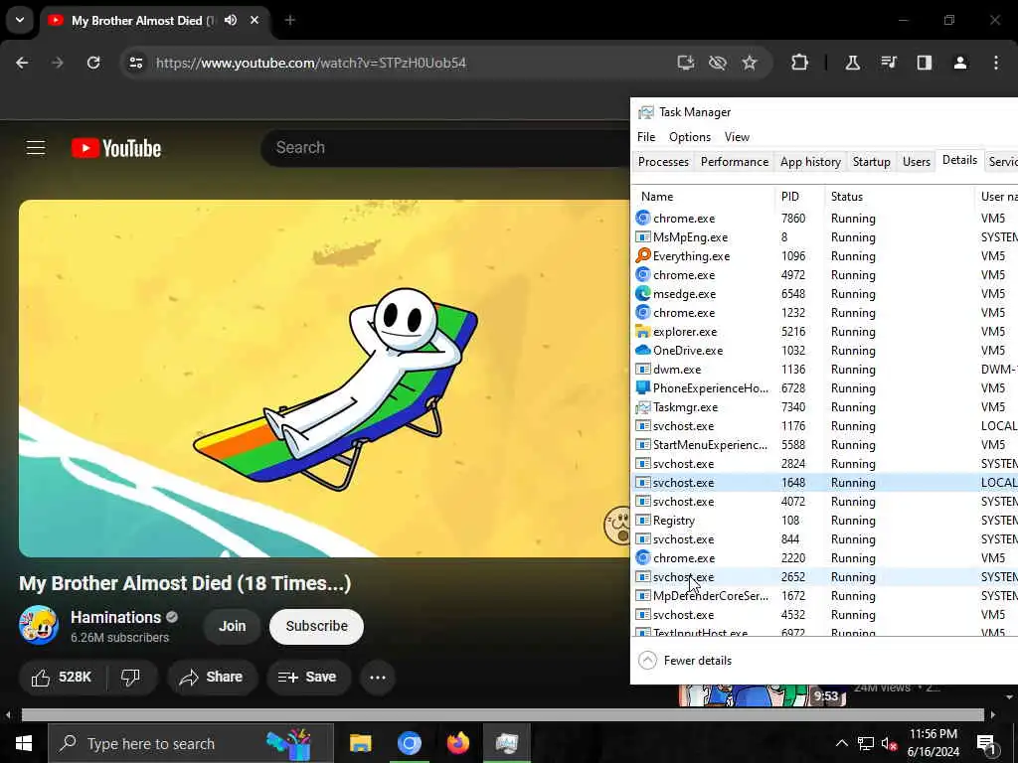Open Firefox from taskbar
1018x763 pixels.
(458, 743)
